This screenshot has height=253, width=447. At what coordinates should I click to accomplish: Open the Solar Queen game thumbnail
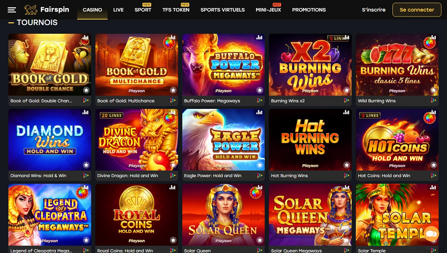point(223,215)
